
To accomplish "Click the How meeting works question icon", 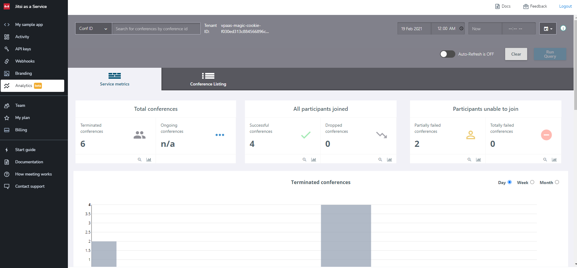I will pyautogui.click(x=7, y=174).
